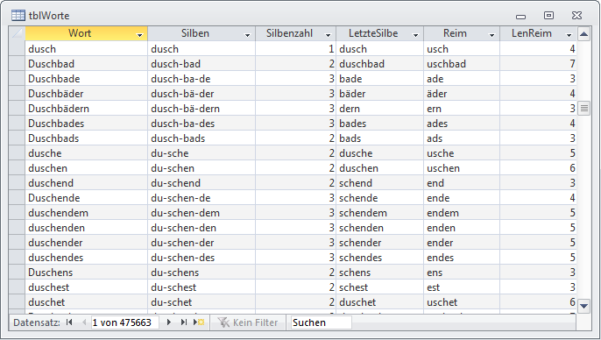Click Wort cell 'Duschbad'

pos(86,64)
